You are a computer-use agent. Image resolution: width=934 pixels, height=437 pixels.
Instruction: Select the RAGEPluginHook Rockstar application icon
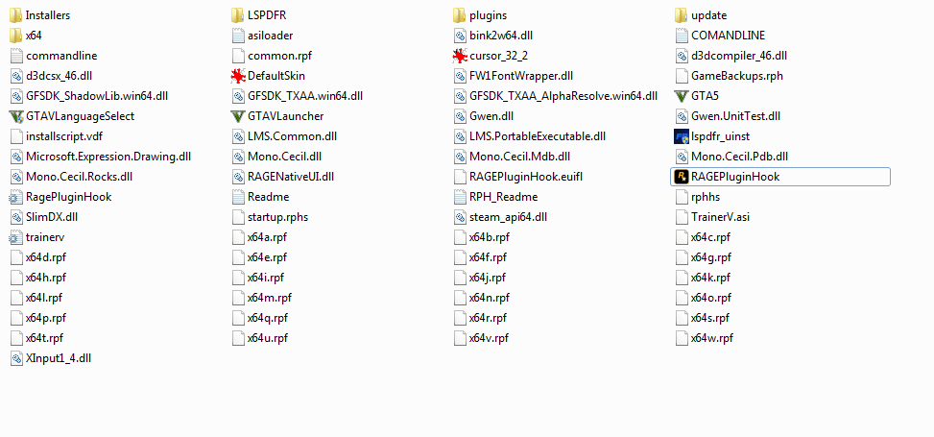681,177
